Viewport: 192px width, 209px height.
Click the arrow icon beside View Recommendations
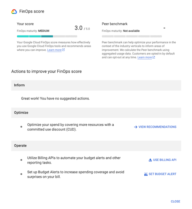coord(136,127)
